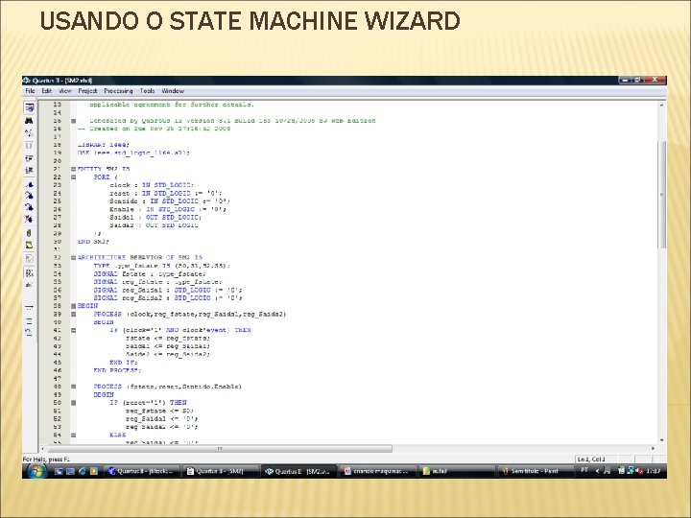This screenshot has width=691, height=518.
Task: Click the 'LIBRARY ieee;' code line
Action: 104,145
